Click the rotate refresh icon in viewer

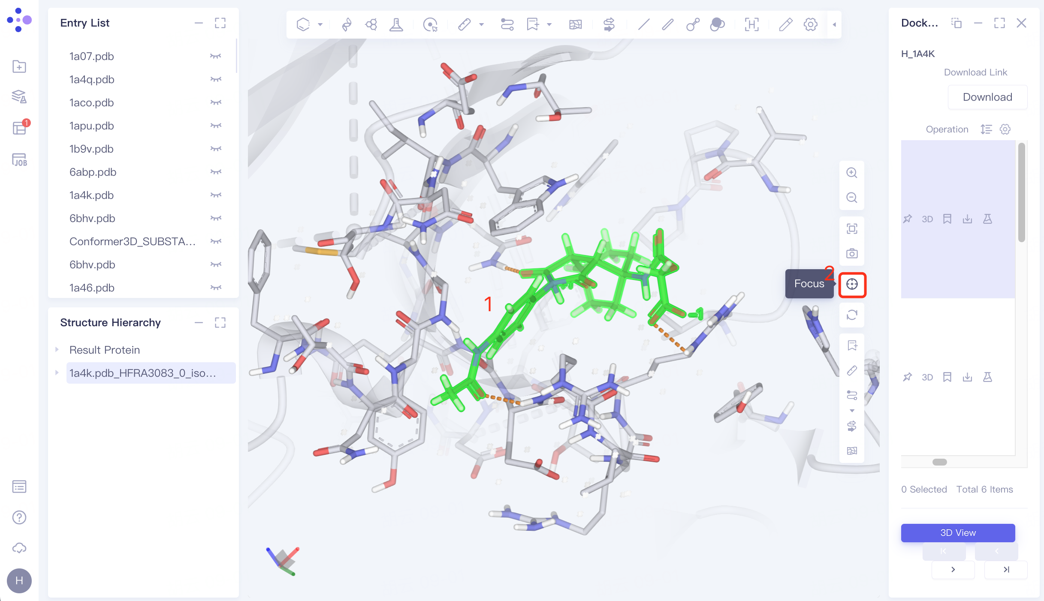click(x=852, y=315)
